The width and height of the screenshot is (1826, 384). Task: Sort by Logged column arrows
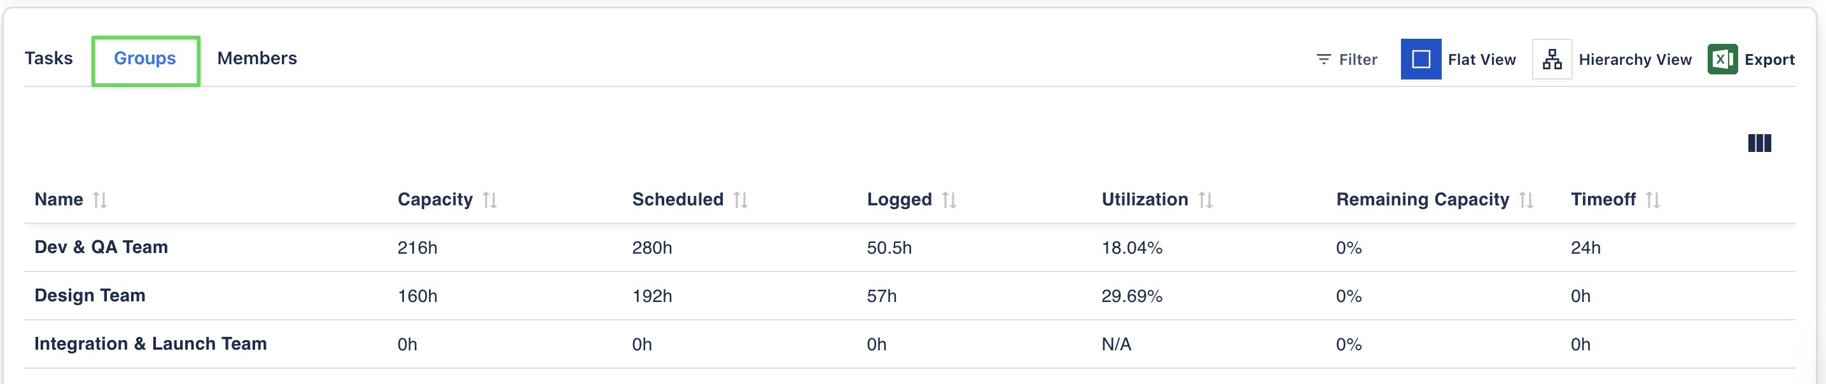[949, 200]
